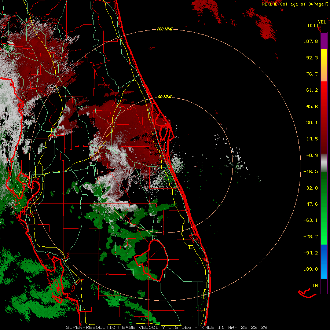Click the 100 NMI range ring label
The image size is (330, 330).
(x=165, y=29)
